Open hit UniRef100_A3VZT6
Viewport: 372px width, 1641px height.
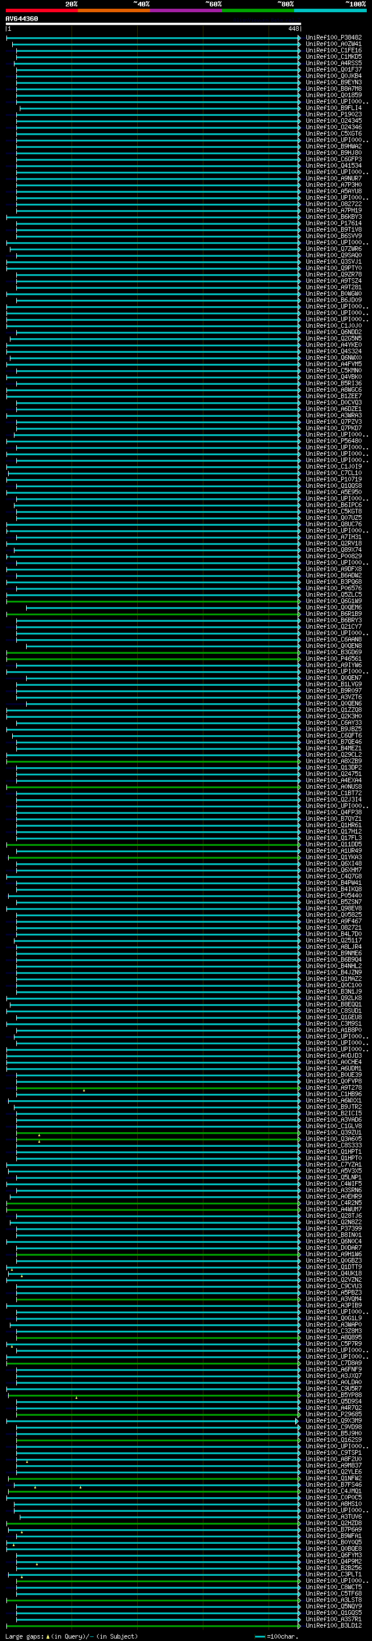pyautogui.click(x=334, y=697)
